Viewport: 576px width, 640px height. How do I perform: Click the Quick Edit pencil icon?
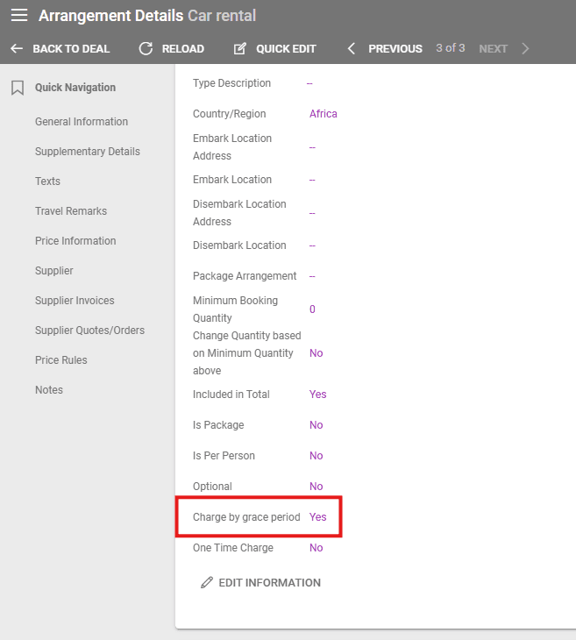point(240,49)
